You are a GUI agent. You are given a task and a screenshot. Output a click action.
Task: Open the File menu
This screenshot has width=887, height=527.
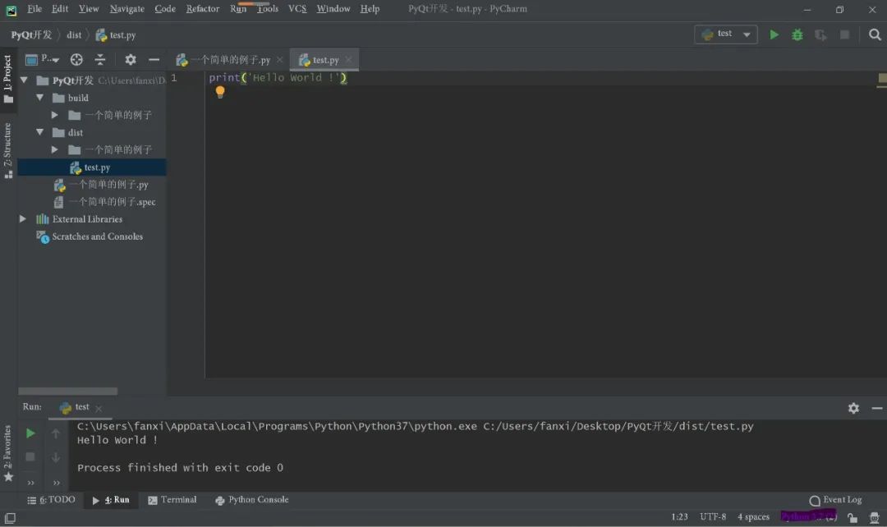point(34,9)
